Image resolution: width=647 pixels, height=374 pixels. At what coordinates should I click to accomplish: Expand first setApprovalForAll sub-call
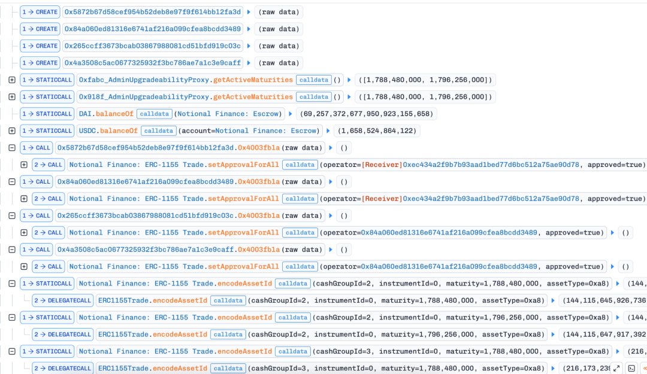(24, 165)
